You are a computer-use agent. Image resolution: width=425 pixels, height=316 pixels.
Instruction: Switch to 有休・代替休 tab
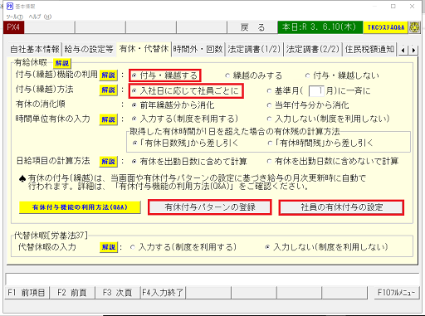pos(144,49)
